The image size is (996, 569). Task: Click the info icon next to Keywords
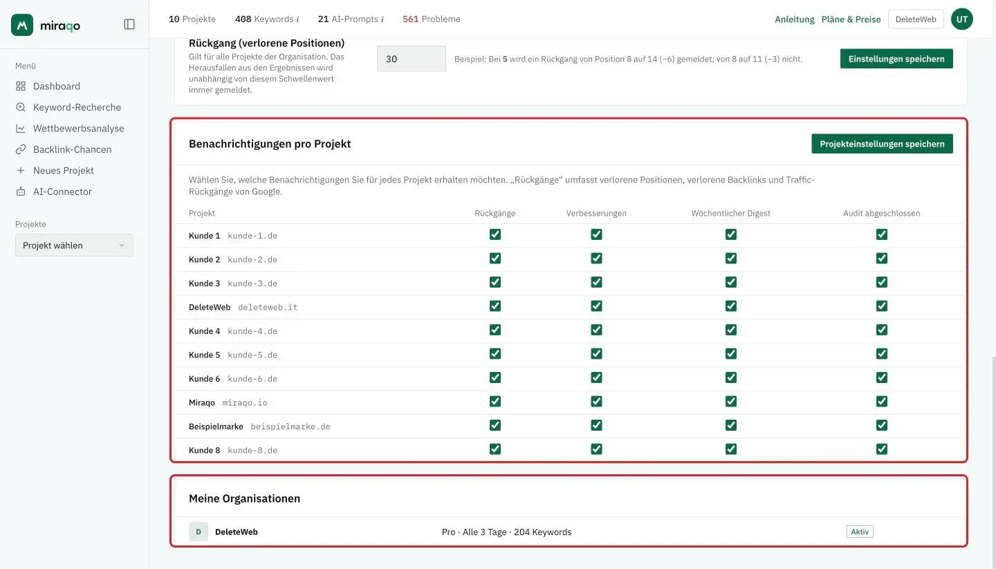297,19
